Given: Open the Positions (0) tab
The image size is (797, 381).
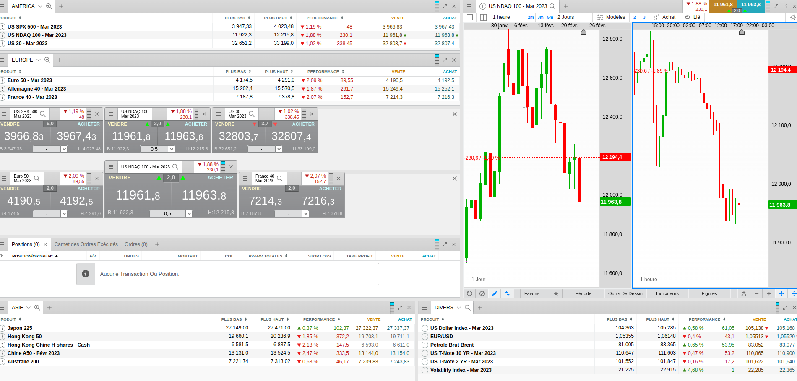Looking at the screenshot, I should pyautogui.click(x=26, y=244).
